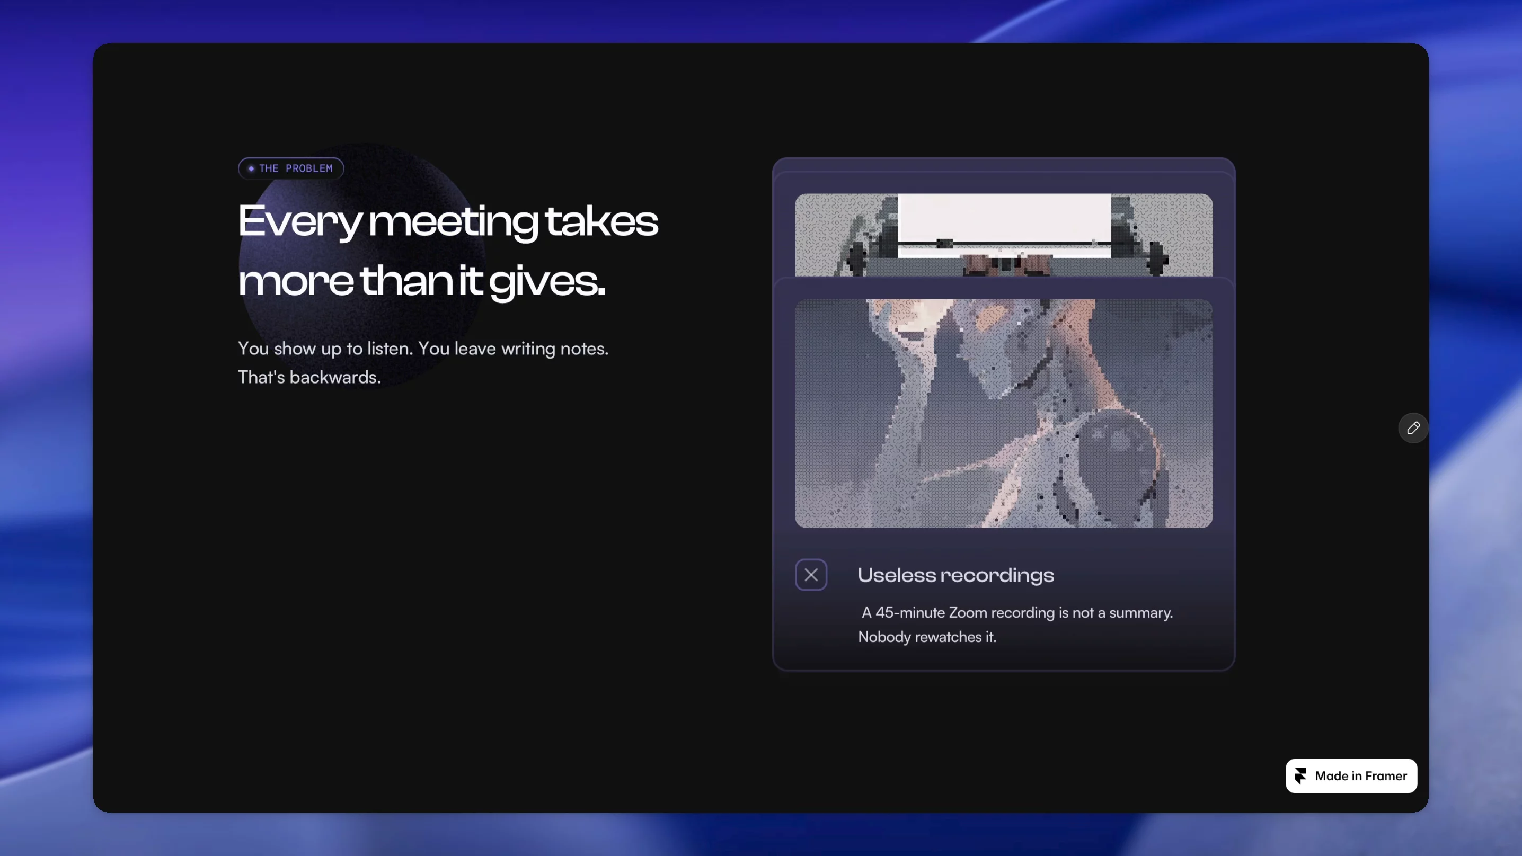Image resolution: width=1522 pixels, height=856 pixels.
Task: Open the Made in Framer badge
Action: coord(1351,775)
